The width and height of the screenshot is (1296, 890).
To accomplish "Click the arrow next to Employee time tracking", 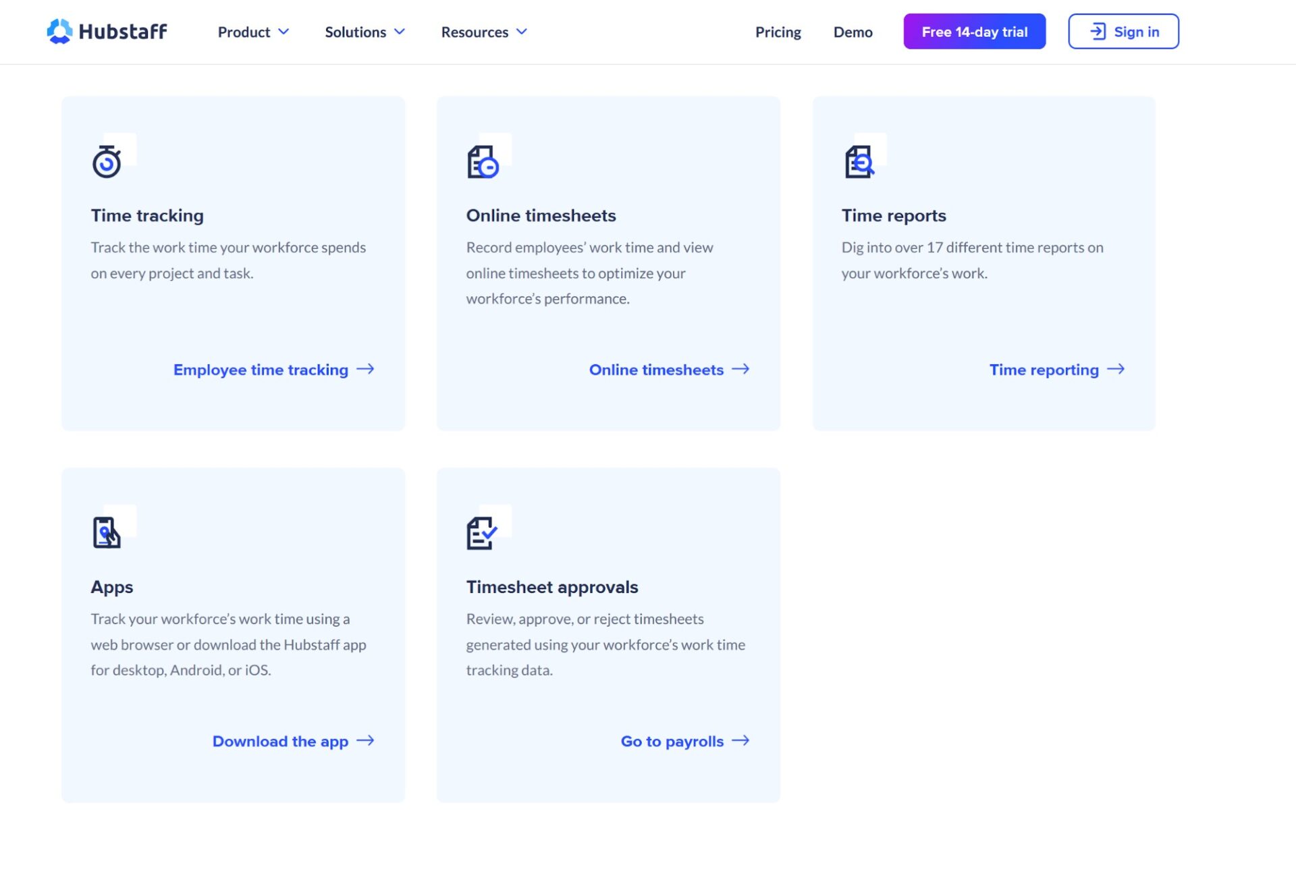I will (367, 369).
